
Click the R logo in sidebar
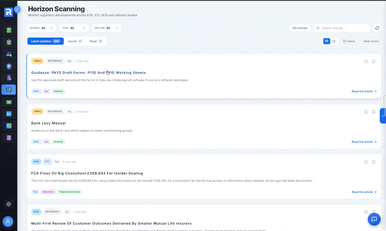[x=9, y=12]
